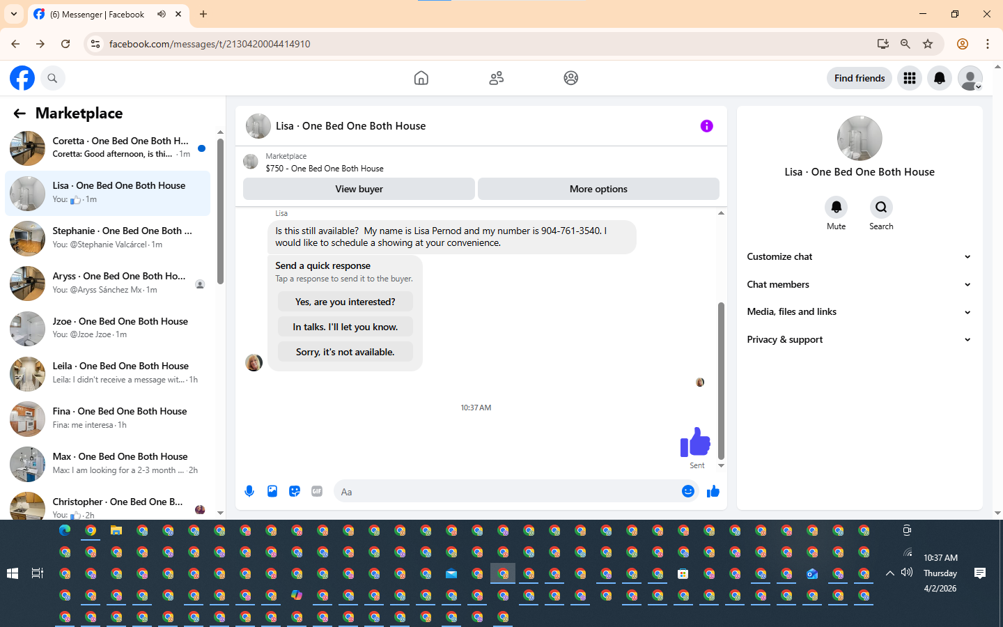
Task: Search in conversation using Search icon
Action: point(881,207)
